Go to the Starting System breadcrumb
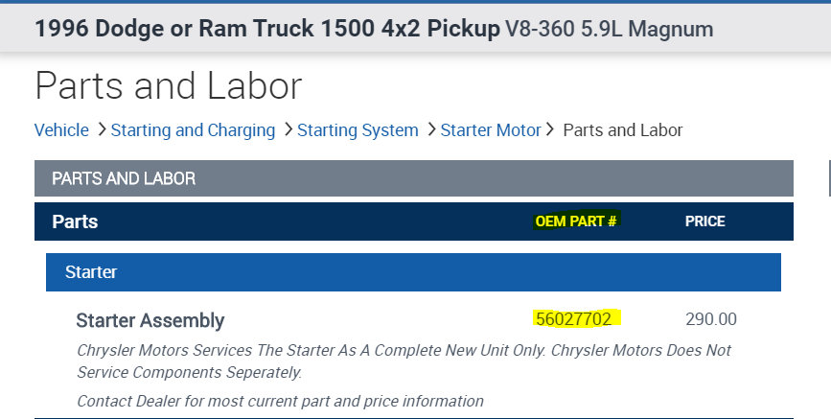The image size is (831, 419). [358, 130]
